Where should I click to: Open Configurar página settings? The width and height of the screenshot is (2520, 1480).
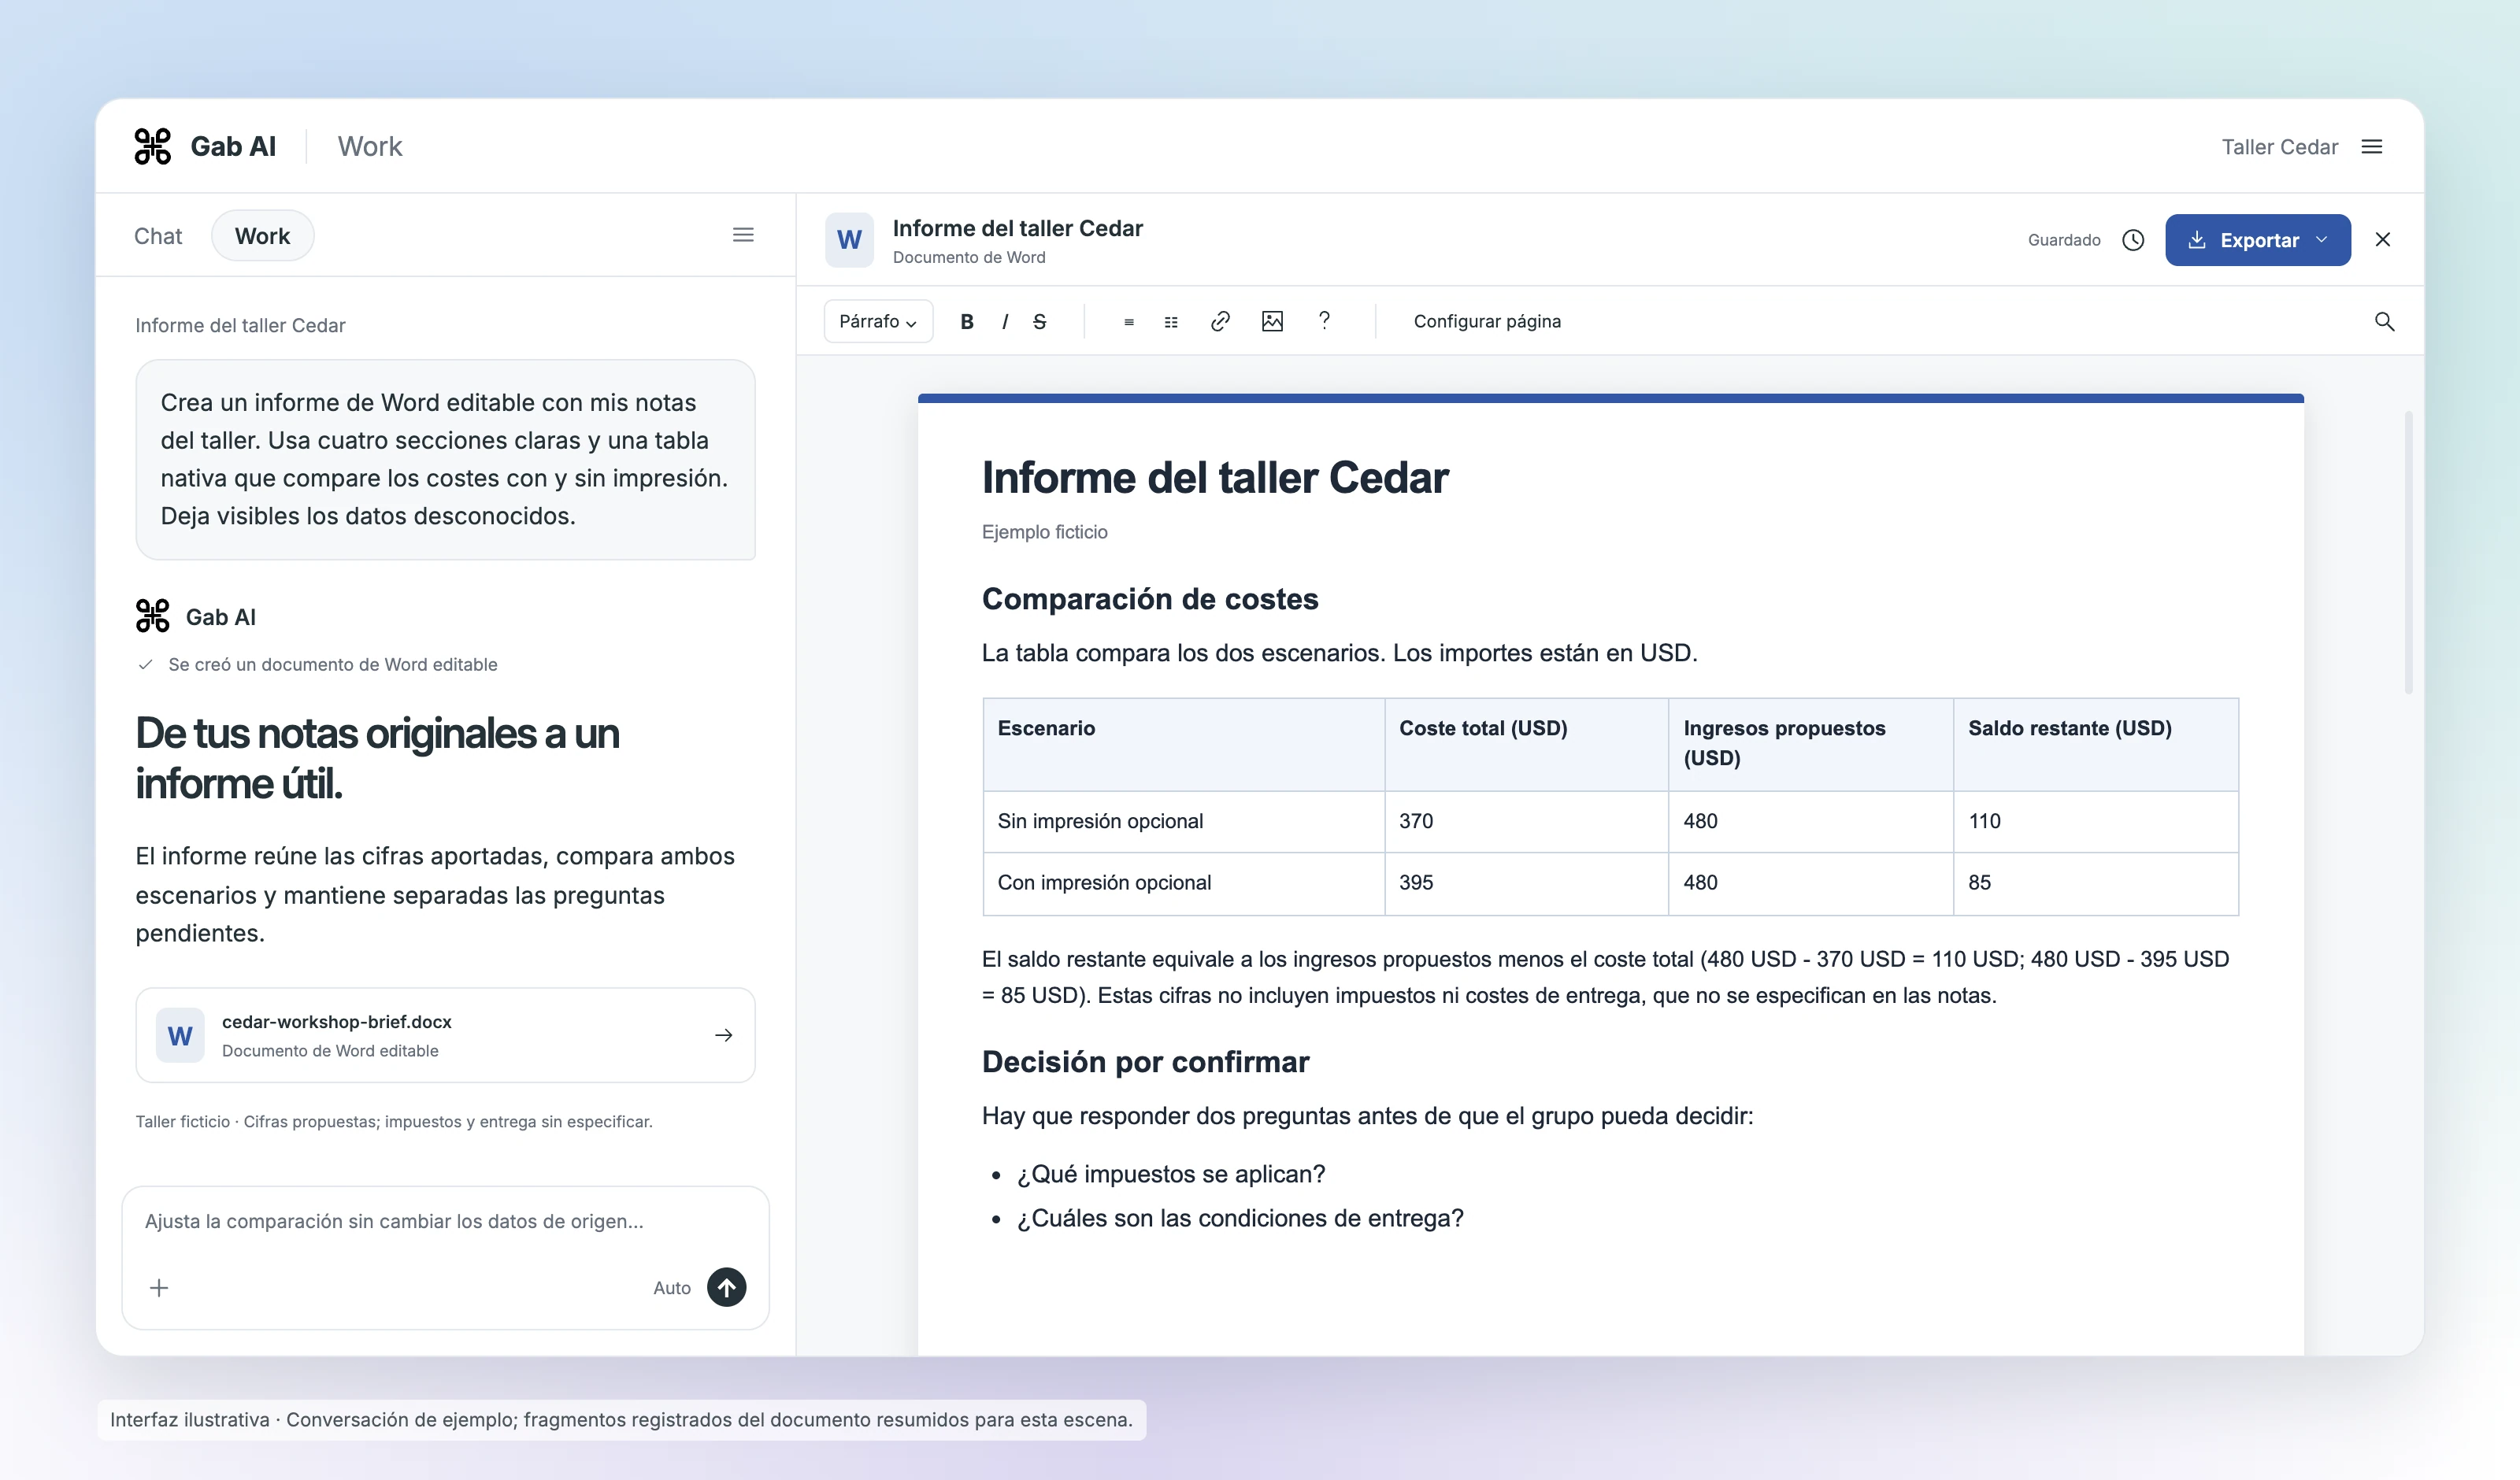(x=1487, y=321)
